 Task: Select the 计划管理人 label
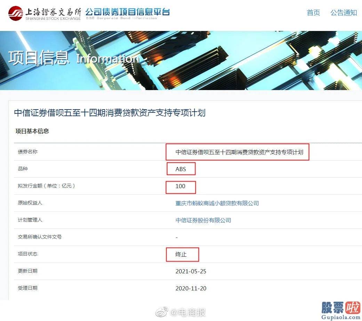(x=30, y=220)
